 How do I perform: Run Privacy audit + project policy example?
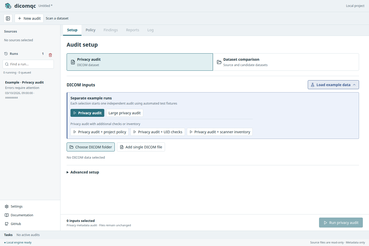(99, 132)
